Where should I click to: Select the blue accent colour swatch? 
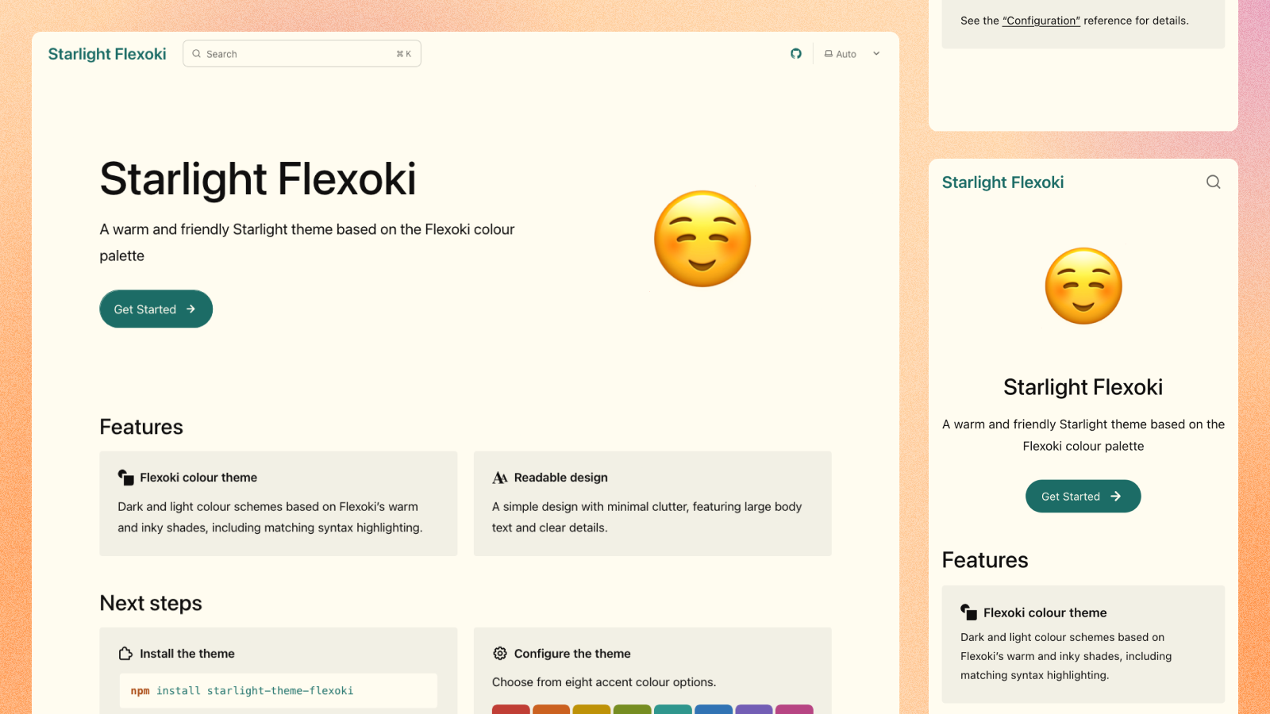tap(714, 709)
